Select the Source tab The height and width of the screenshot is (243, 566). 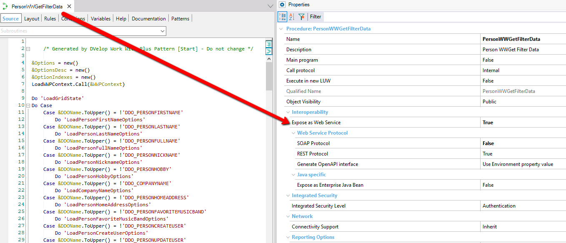click(10, 18)
